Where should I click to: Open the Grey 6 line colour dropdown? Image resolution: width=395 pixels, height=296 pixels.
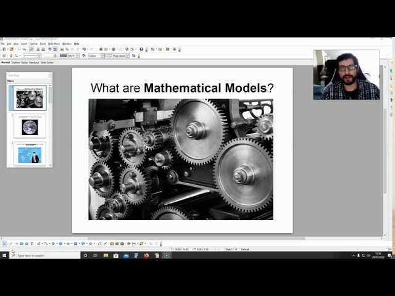(x=78, y=55)
